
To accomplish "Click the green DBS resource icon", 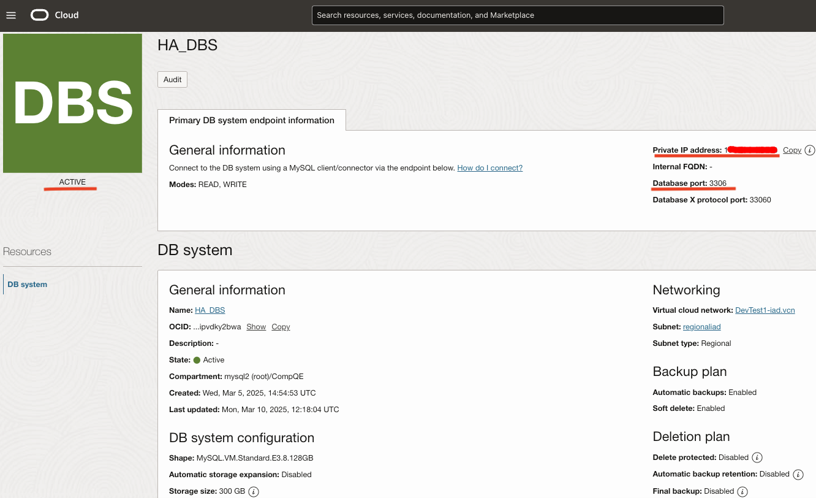I will 72,103.
